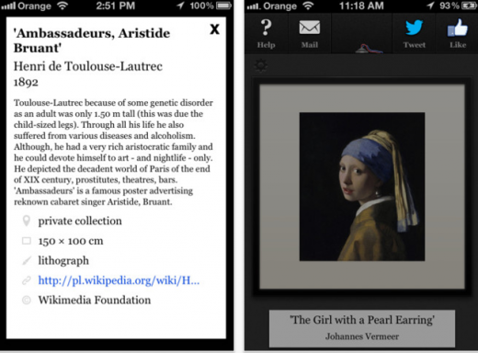The width and height of the screenshot is (478, 353).
Task: Tap the 11:18 AM clock in status bar
Action: click(x=361, y=6)
